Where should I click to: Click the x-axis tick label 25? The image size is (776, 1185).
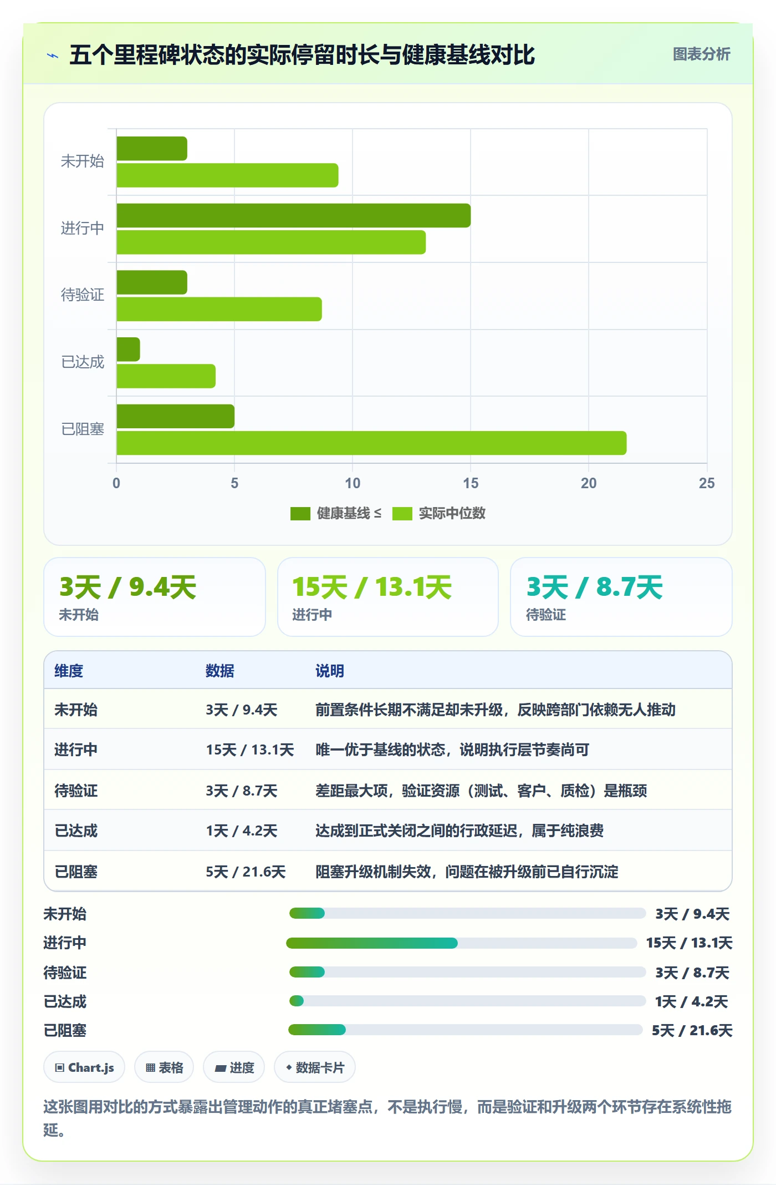click(x=707, y=483)
